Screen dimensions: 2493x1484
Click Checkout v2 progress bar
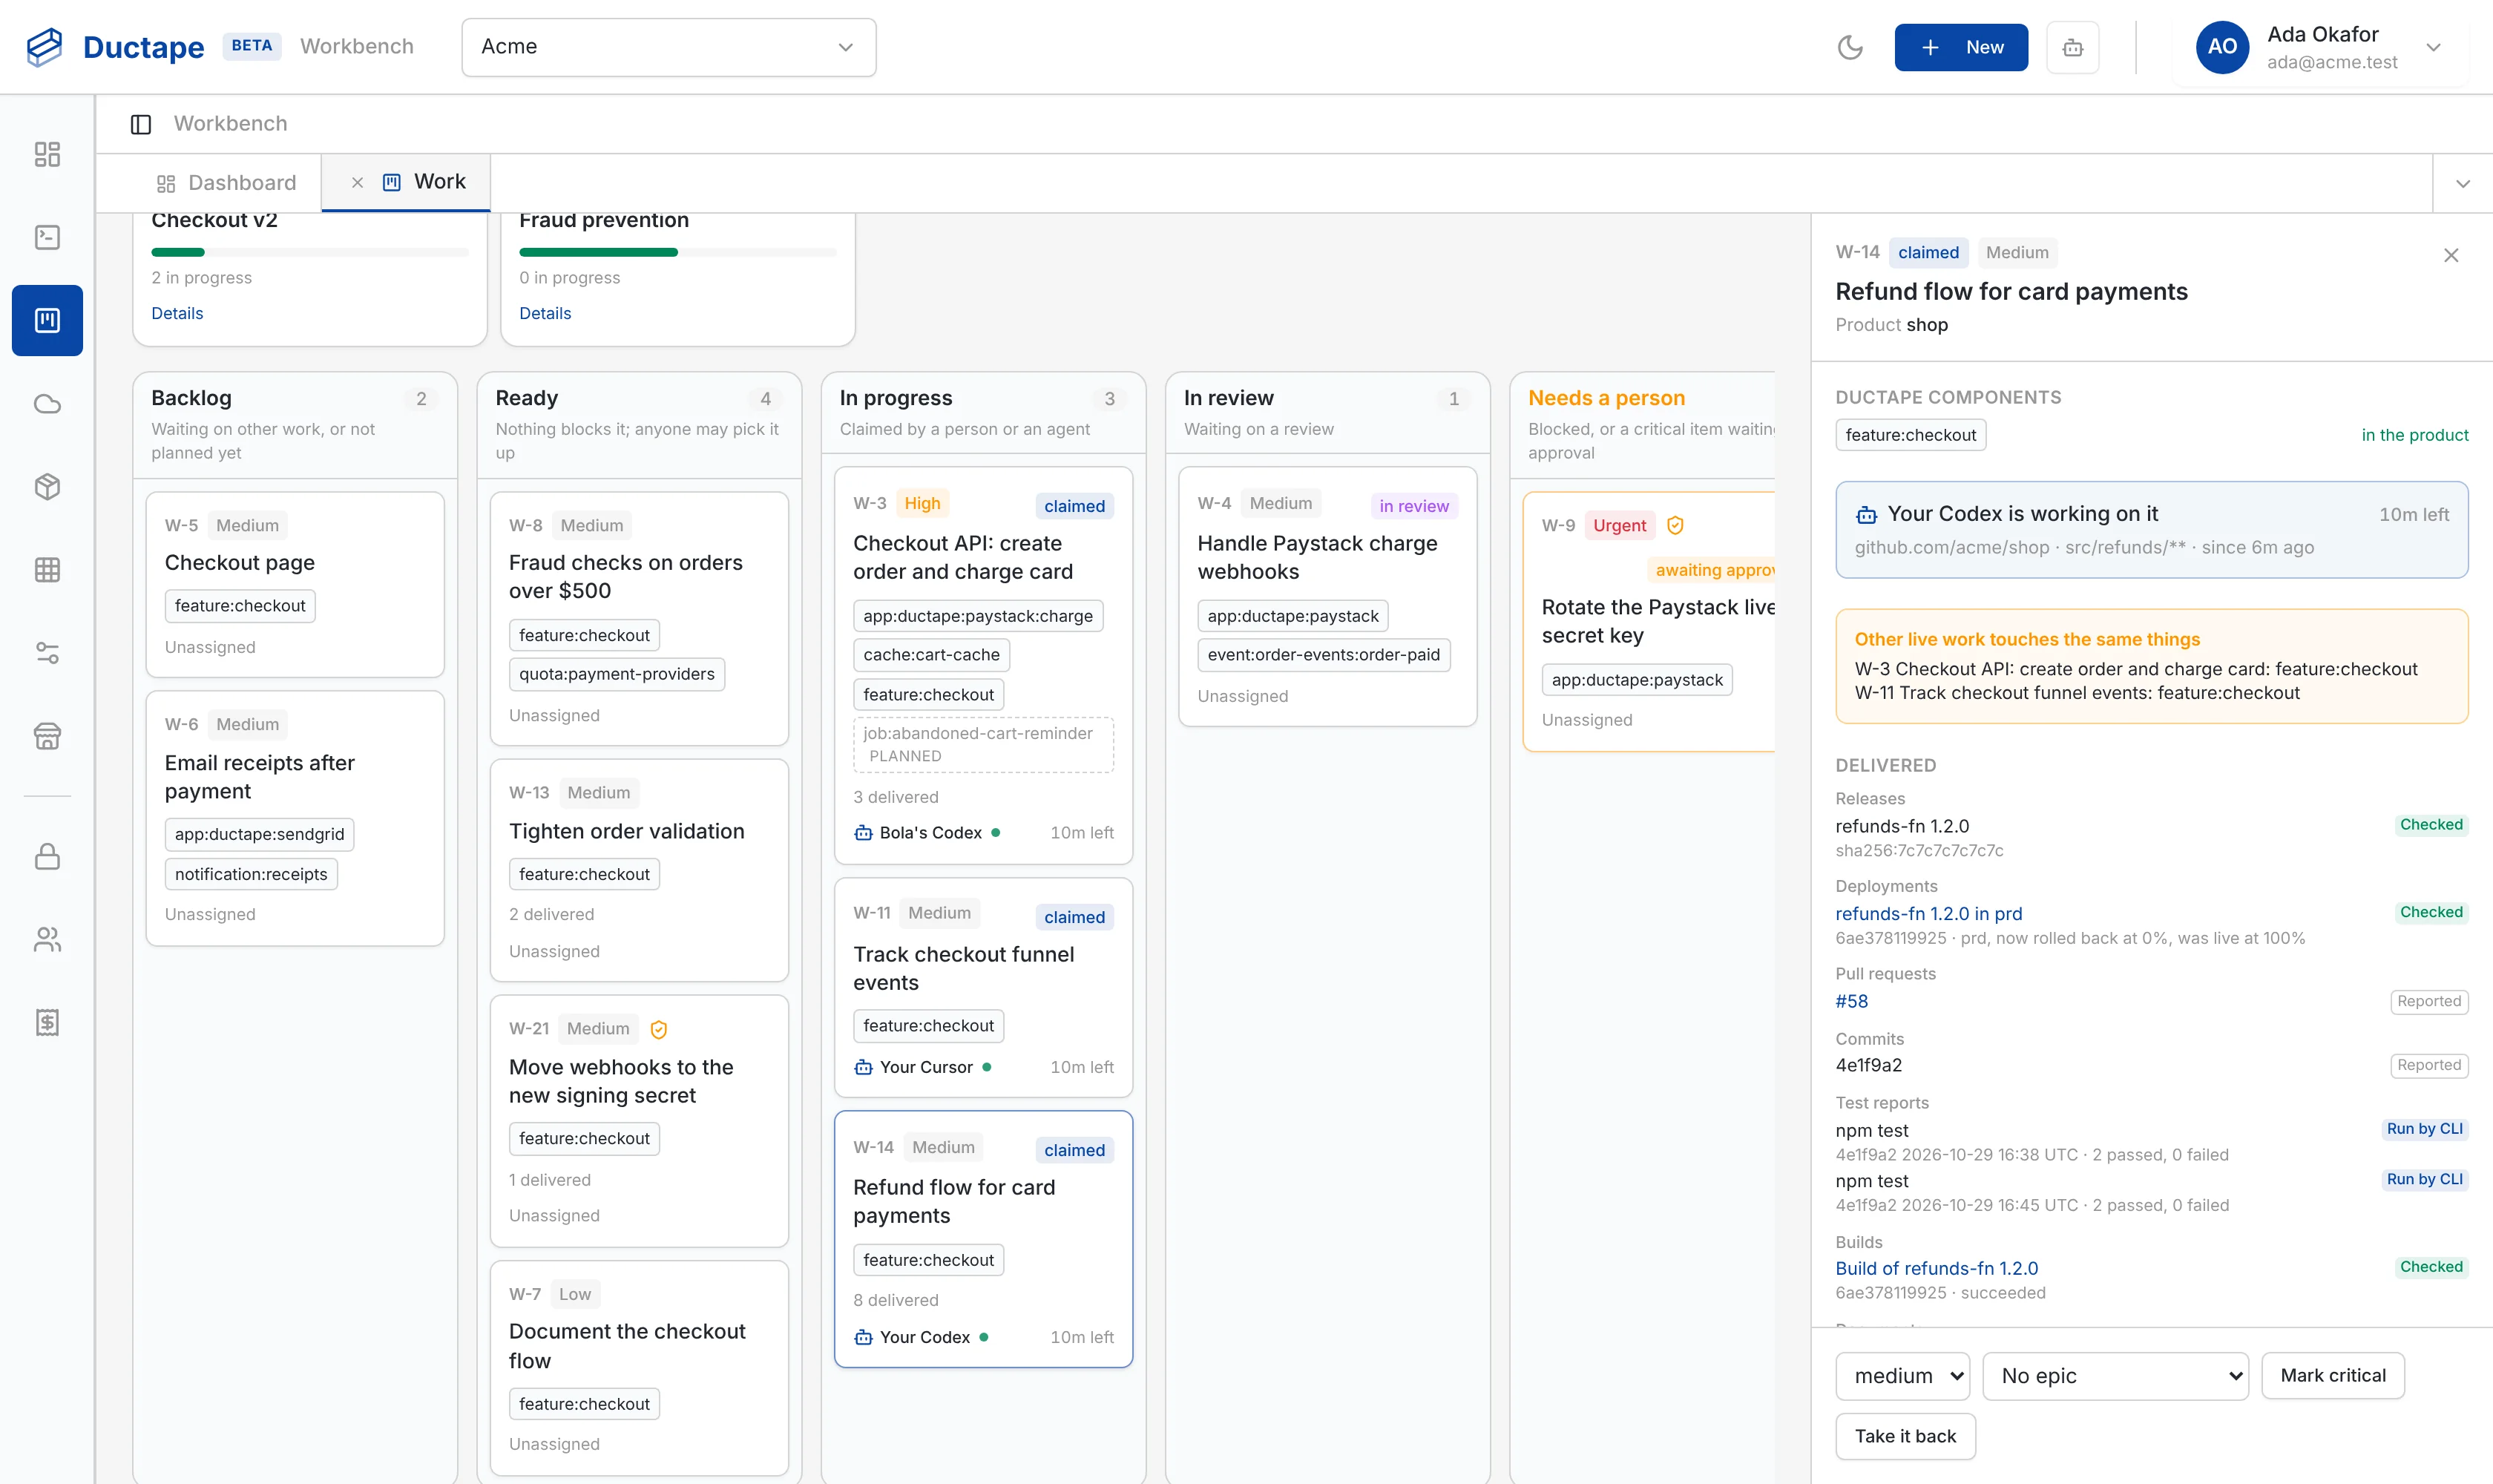click(310, 252)
